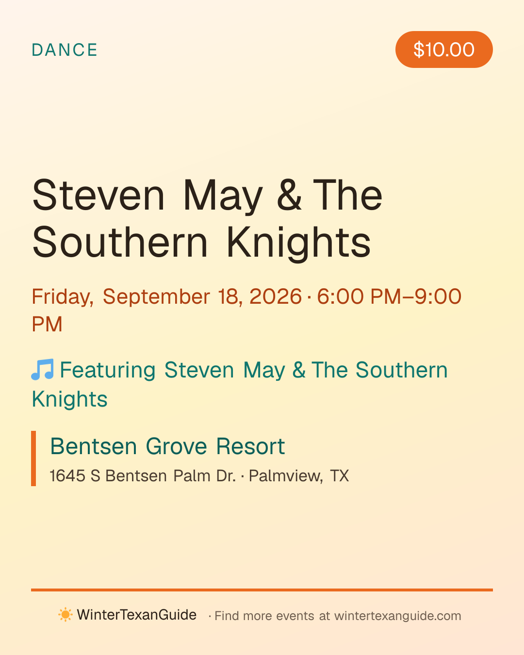Image resolution: width=524 pixels, height=655 pixels.
Task: Open the Bentsen Grove Resort venue name
Action: point(167,446)
